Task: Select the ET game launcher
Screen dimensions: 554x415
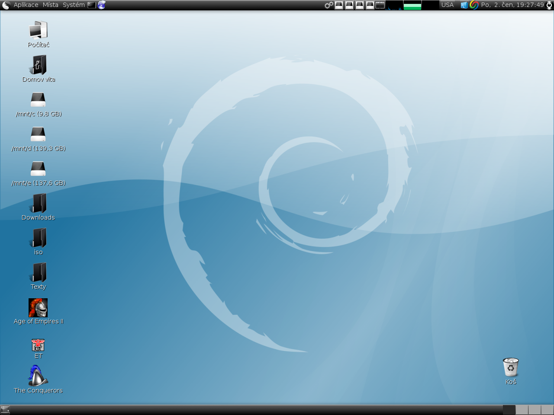Action: click(38, 345)
